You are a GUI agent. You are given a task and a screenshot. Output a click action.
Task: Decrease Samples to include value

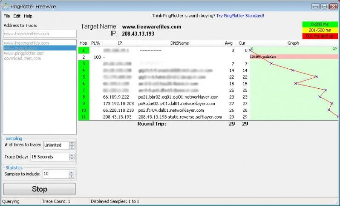click(x=71, y=176)
